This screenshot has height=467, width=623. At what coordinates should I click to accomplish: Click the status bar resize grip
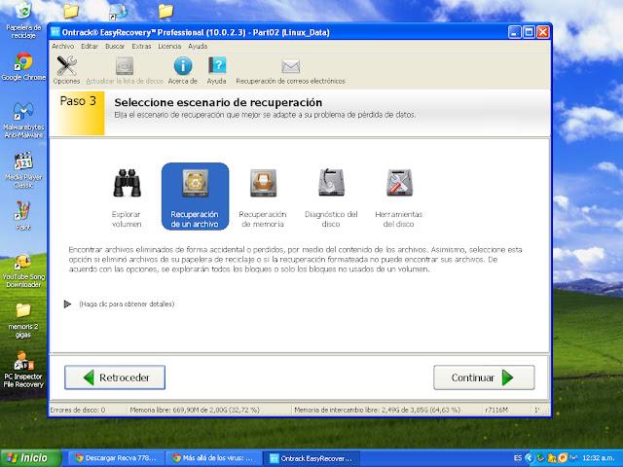[x=547, y=413]
